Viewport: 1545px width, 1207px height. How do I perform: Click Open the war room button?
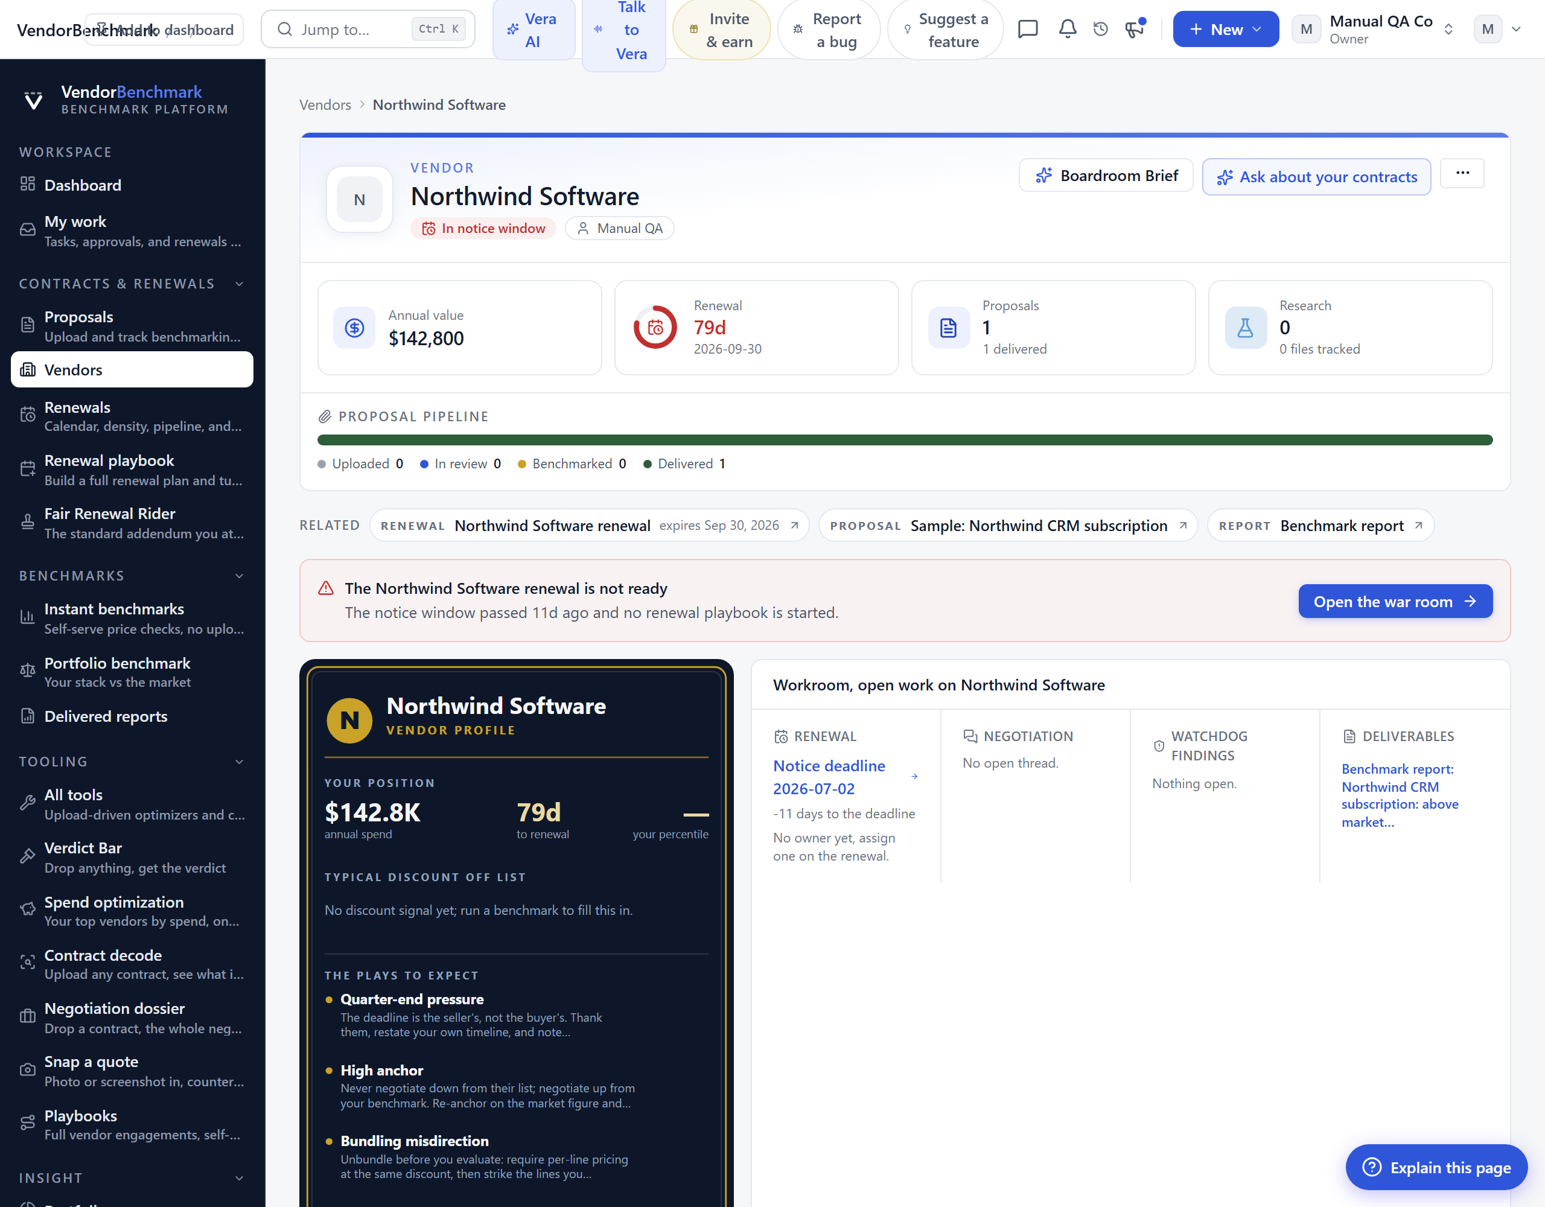point(1395,601)
